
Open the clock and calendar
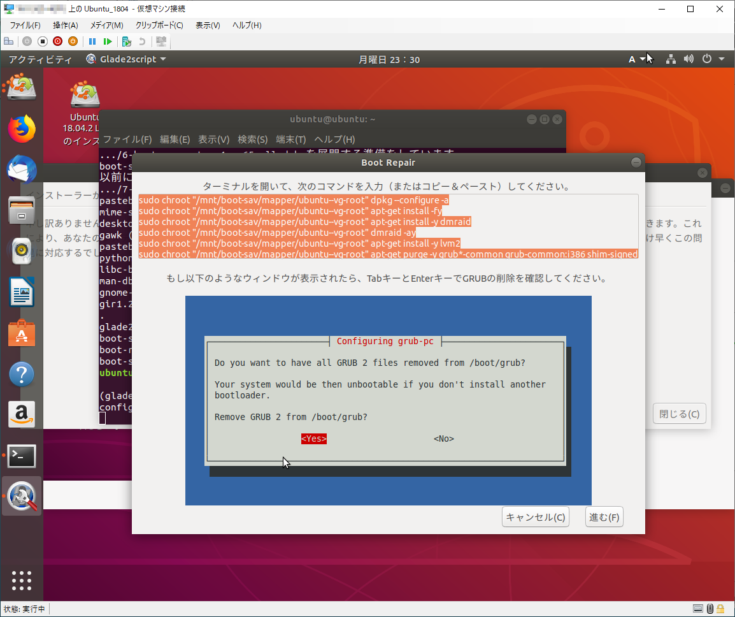click(389, 59)
